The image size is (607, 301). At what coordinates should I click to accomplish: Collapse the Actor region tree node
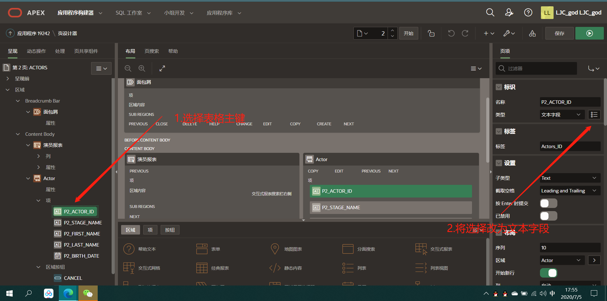(28, 179)
